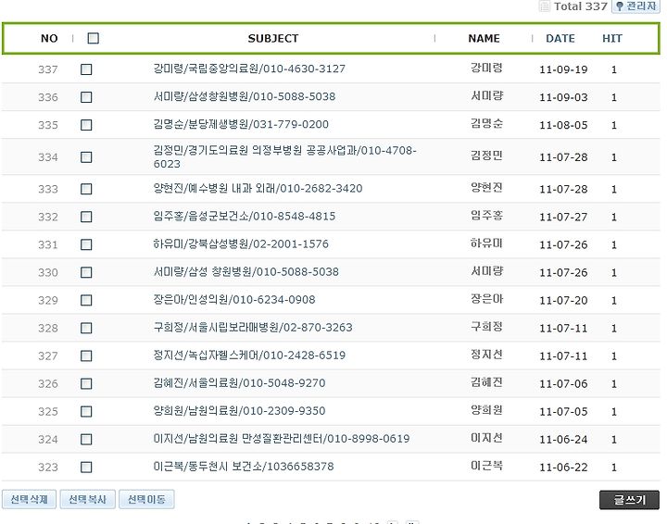
Task: Mark the checkbox for row 331
Action: click(86, 244)
